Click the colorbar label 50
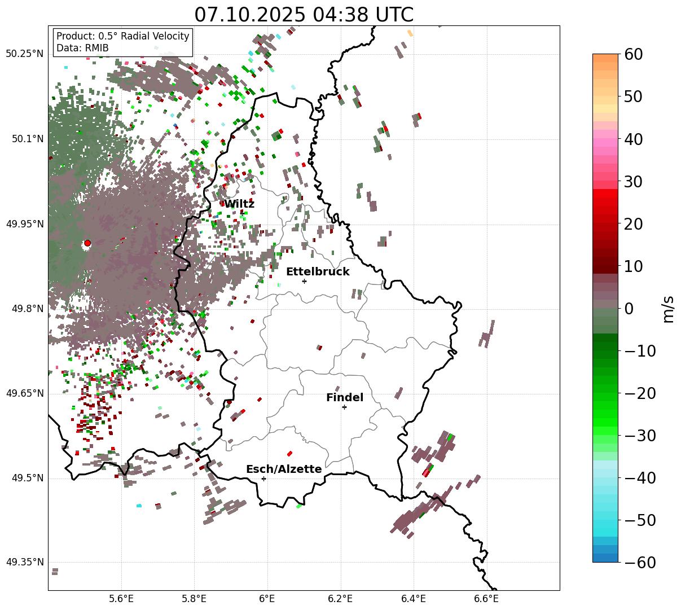681x610 pixels. pos(633,96)
